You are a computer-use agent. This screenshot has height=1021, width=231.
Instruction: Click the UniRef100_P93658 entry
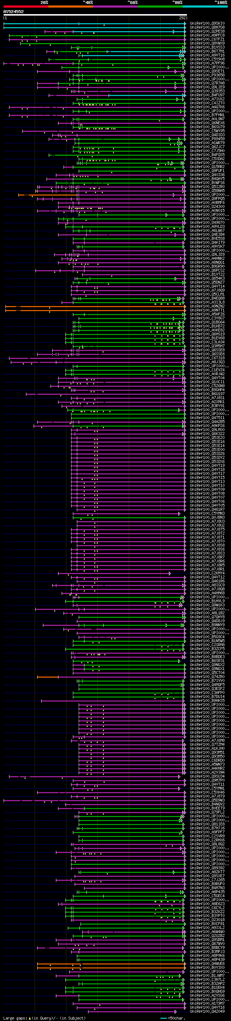207,75
